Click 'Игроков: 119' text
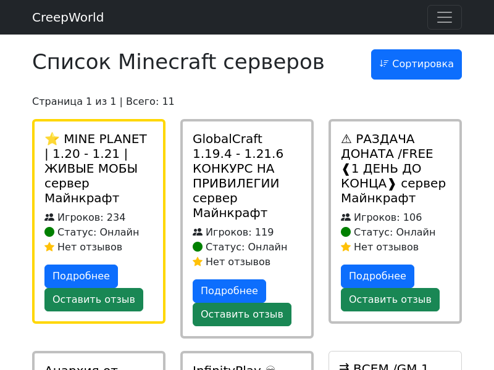 point(240,232)
